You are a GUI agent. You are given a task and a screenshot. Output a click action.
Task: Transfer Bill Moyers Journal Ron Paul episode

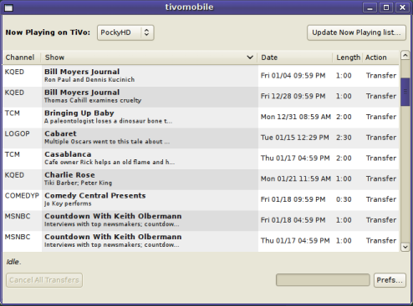tap(381, 76)
